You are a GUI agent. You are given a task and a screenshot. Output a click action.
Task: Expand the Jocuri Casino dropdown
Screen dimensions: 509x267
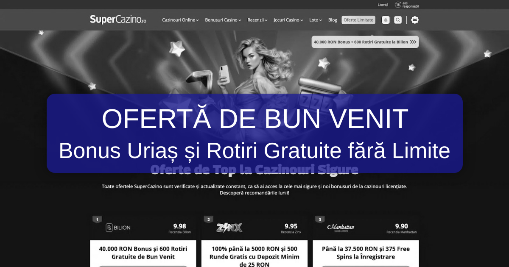(288, 20)
